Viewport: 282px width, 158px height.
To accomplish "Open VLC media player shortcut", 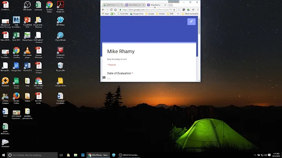I will tap(27, 52).
